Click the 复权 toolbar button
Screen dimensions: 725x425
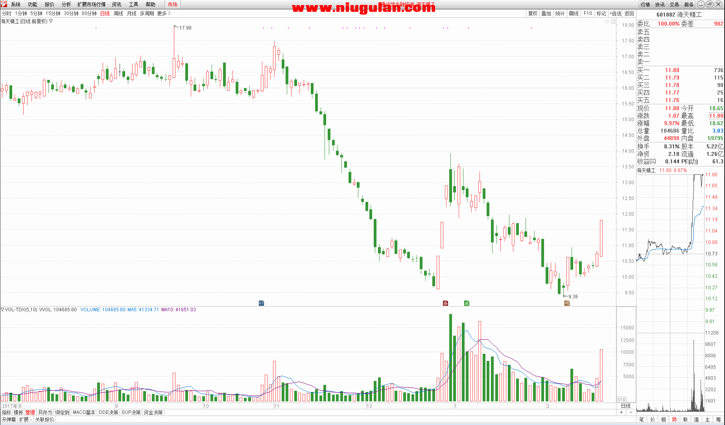533,13
